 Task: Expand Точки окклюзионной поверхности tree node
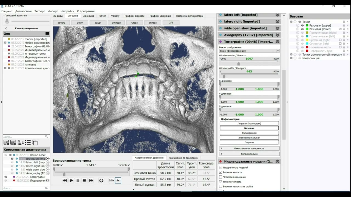[x=291, y=54]
